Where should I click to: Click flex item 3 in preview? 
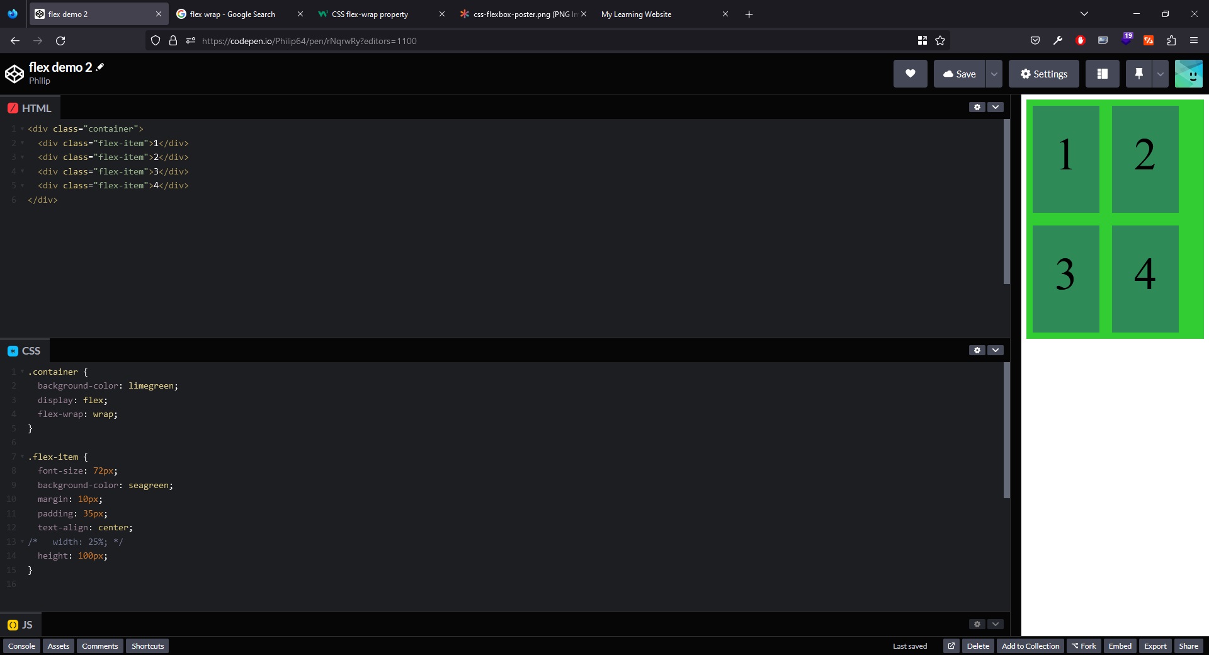point(1065,279)
